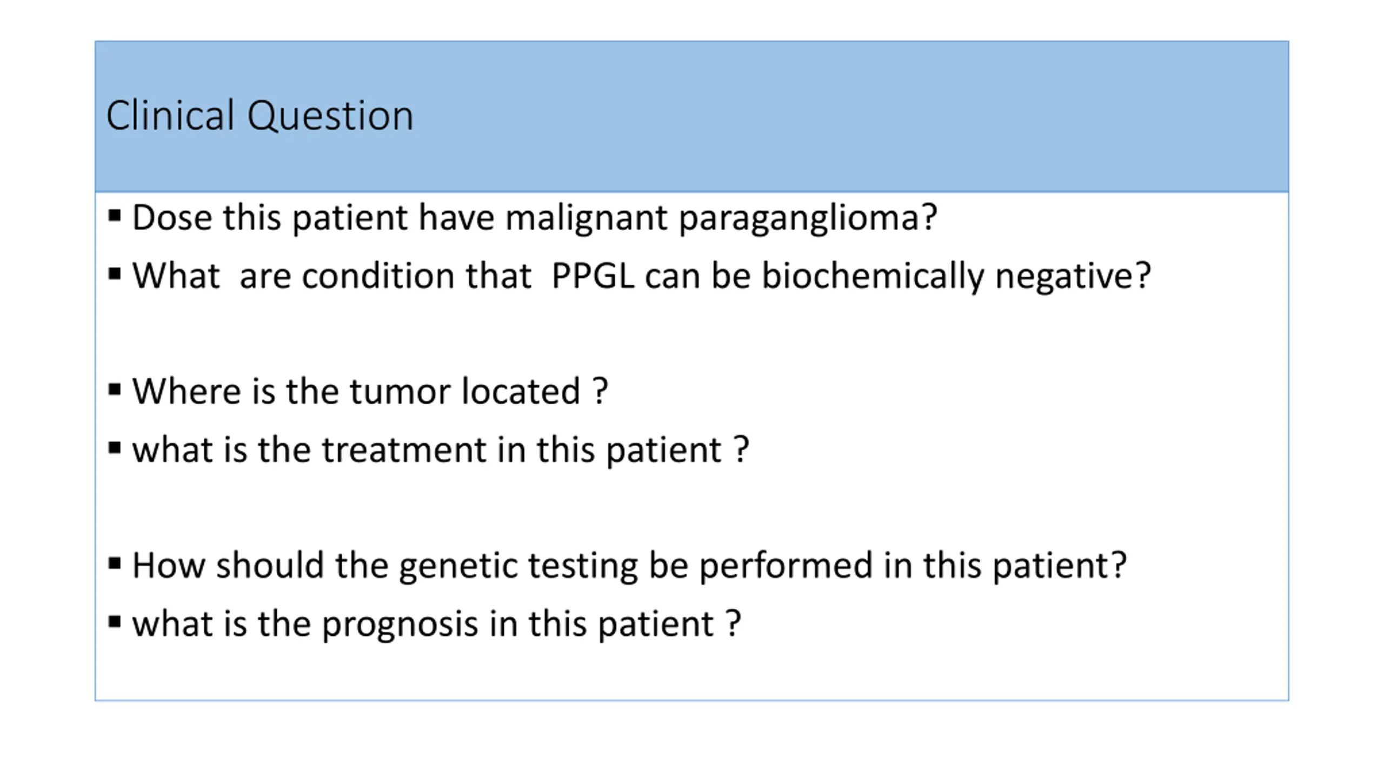Click "Where is the tumor located ?" line

370,391
